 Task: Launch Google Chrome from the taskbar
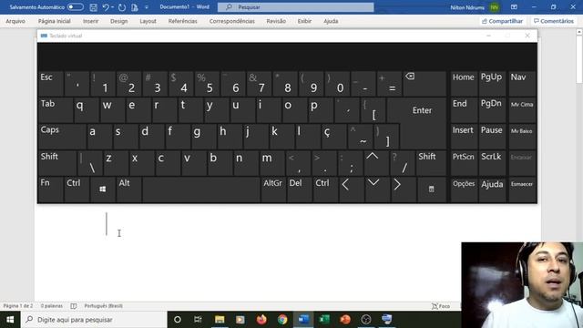coord(282,320)
